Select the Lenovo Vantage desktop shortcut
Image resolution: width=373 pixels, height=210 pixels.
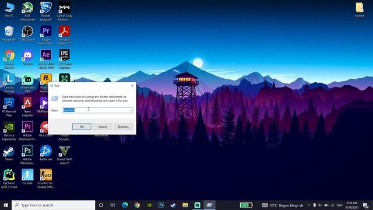[x=9, y=83]
